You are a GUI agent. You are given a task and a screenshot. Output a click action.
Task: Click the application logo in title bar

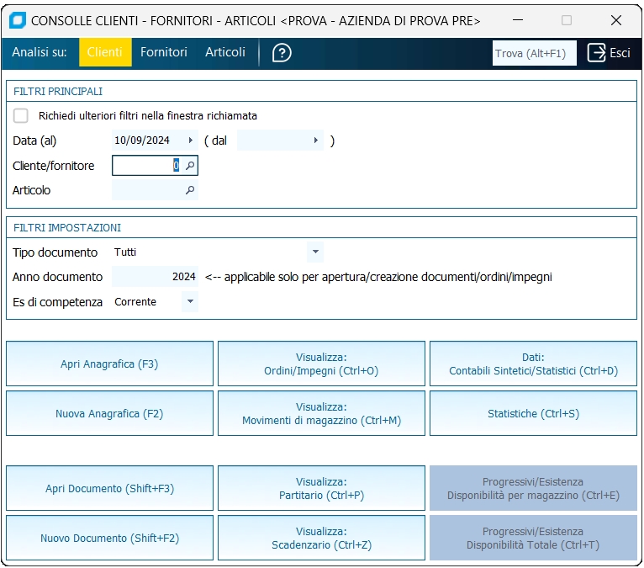17,19
